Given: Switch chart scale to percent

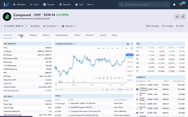Looking at the screenshot, I should coord(132,89).
